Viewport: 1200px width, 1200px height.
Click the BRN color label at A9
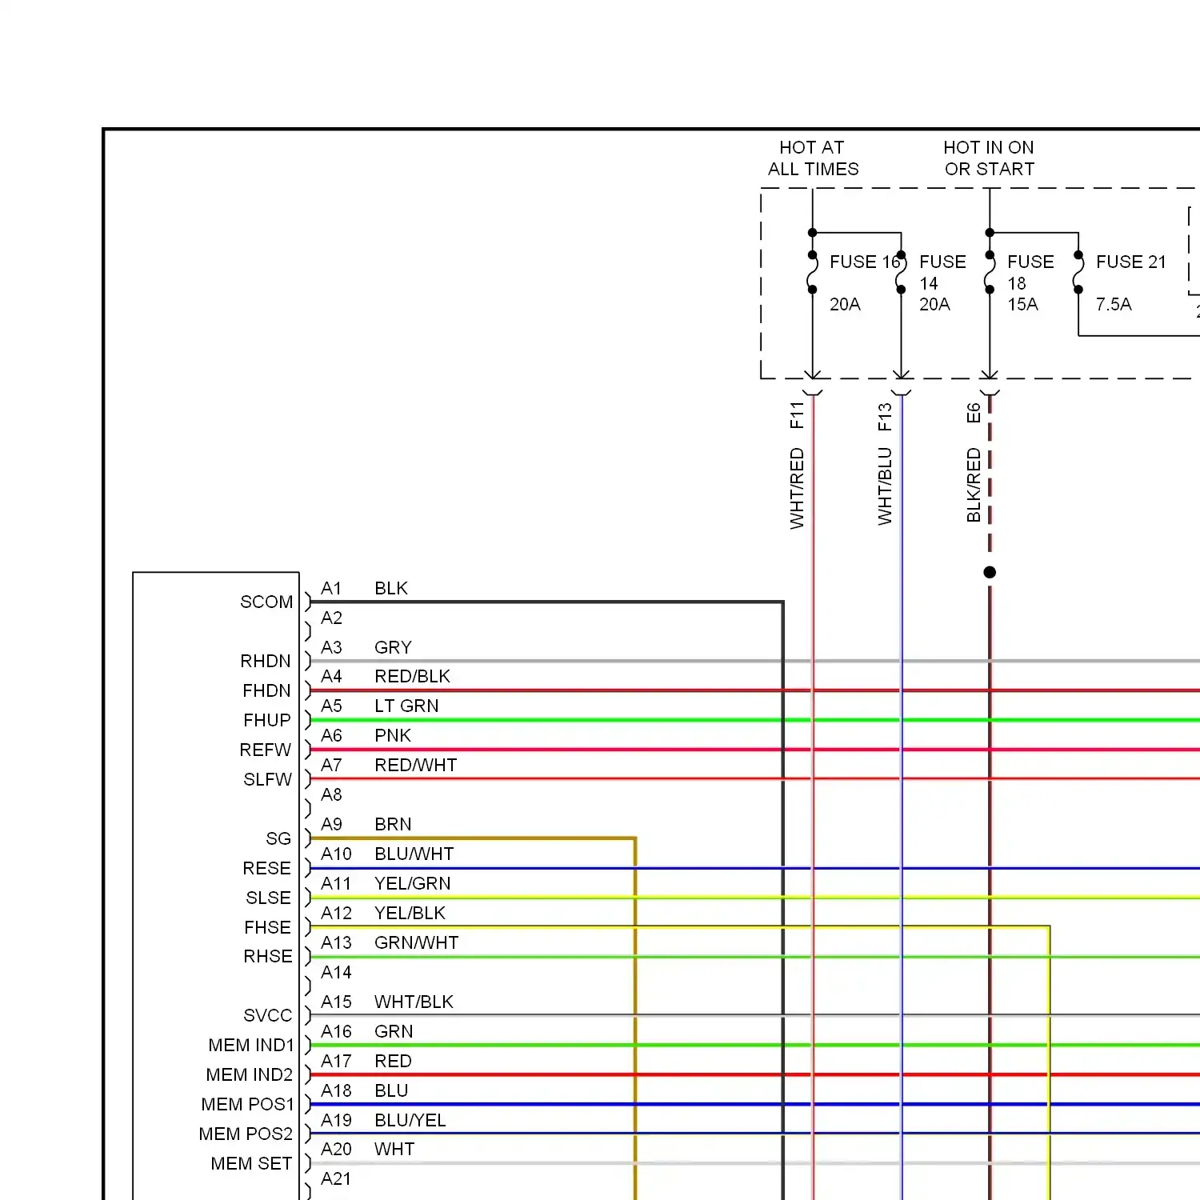pos(393,824)
